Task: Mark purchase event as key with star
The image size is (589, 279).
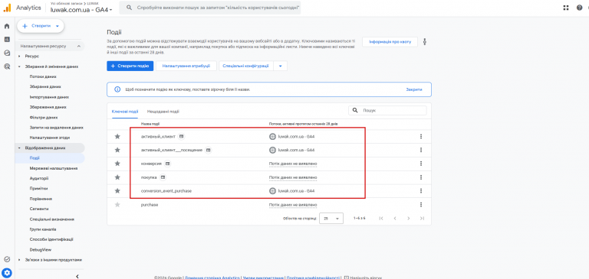Action: pyautogui.click(x=117, y=205)
